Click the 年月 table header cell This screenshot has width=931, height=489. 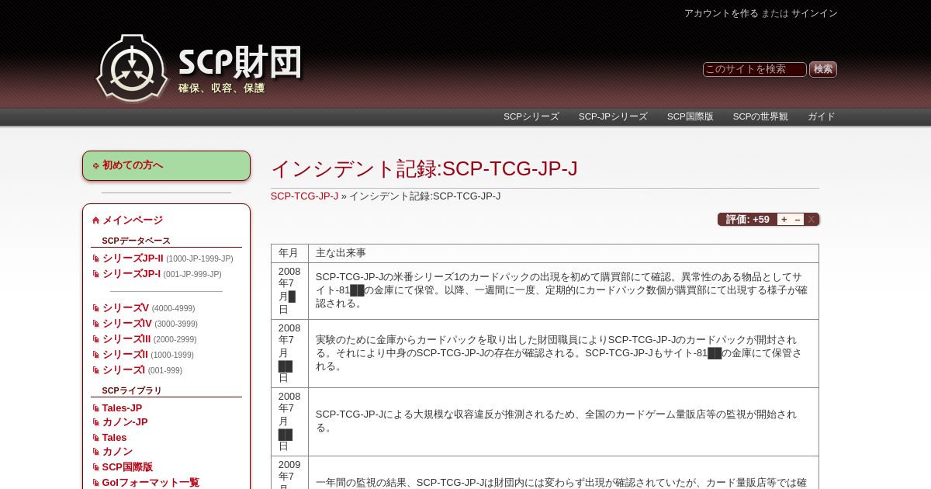(289, 253)
